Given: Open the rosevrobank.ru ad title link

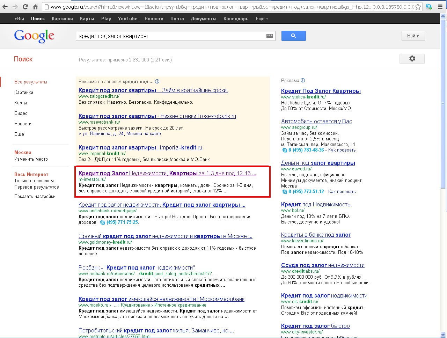Looking at the screenshot, I should (157, 116).
